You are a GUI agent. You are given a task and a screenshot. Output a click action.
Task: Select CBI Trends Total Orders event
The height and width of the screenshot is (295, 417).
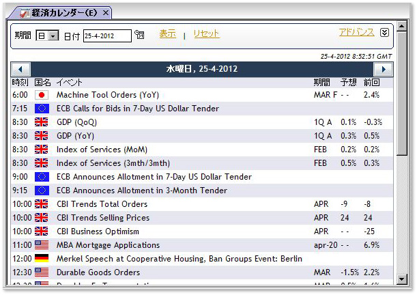point(102,204)
